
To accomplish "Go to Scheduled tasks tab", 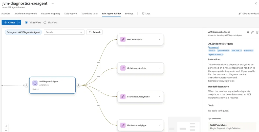I will (x=90, y=14).
